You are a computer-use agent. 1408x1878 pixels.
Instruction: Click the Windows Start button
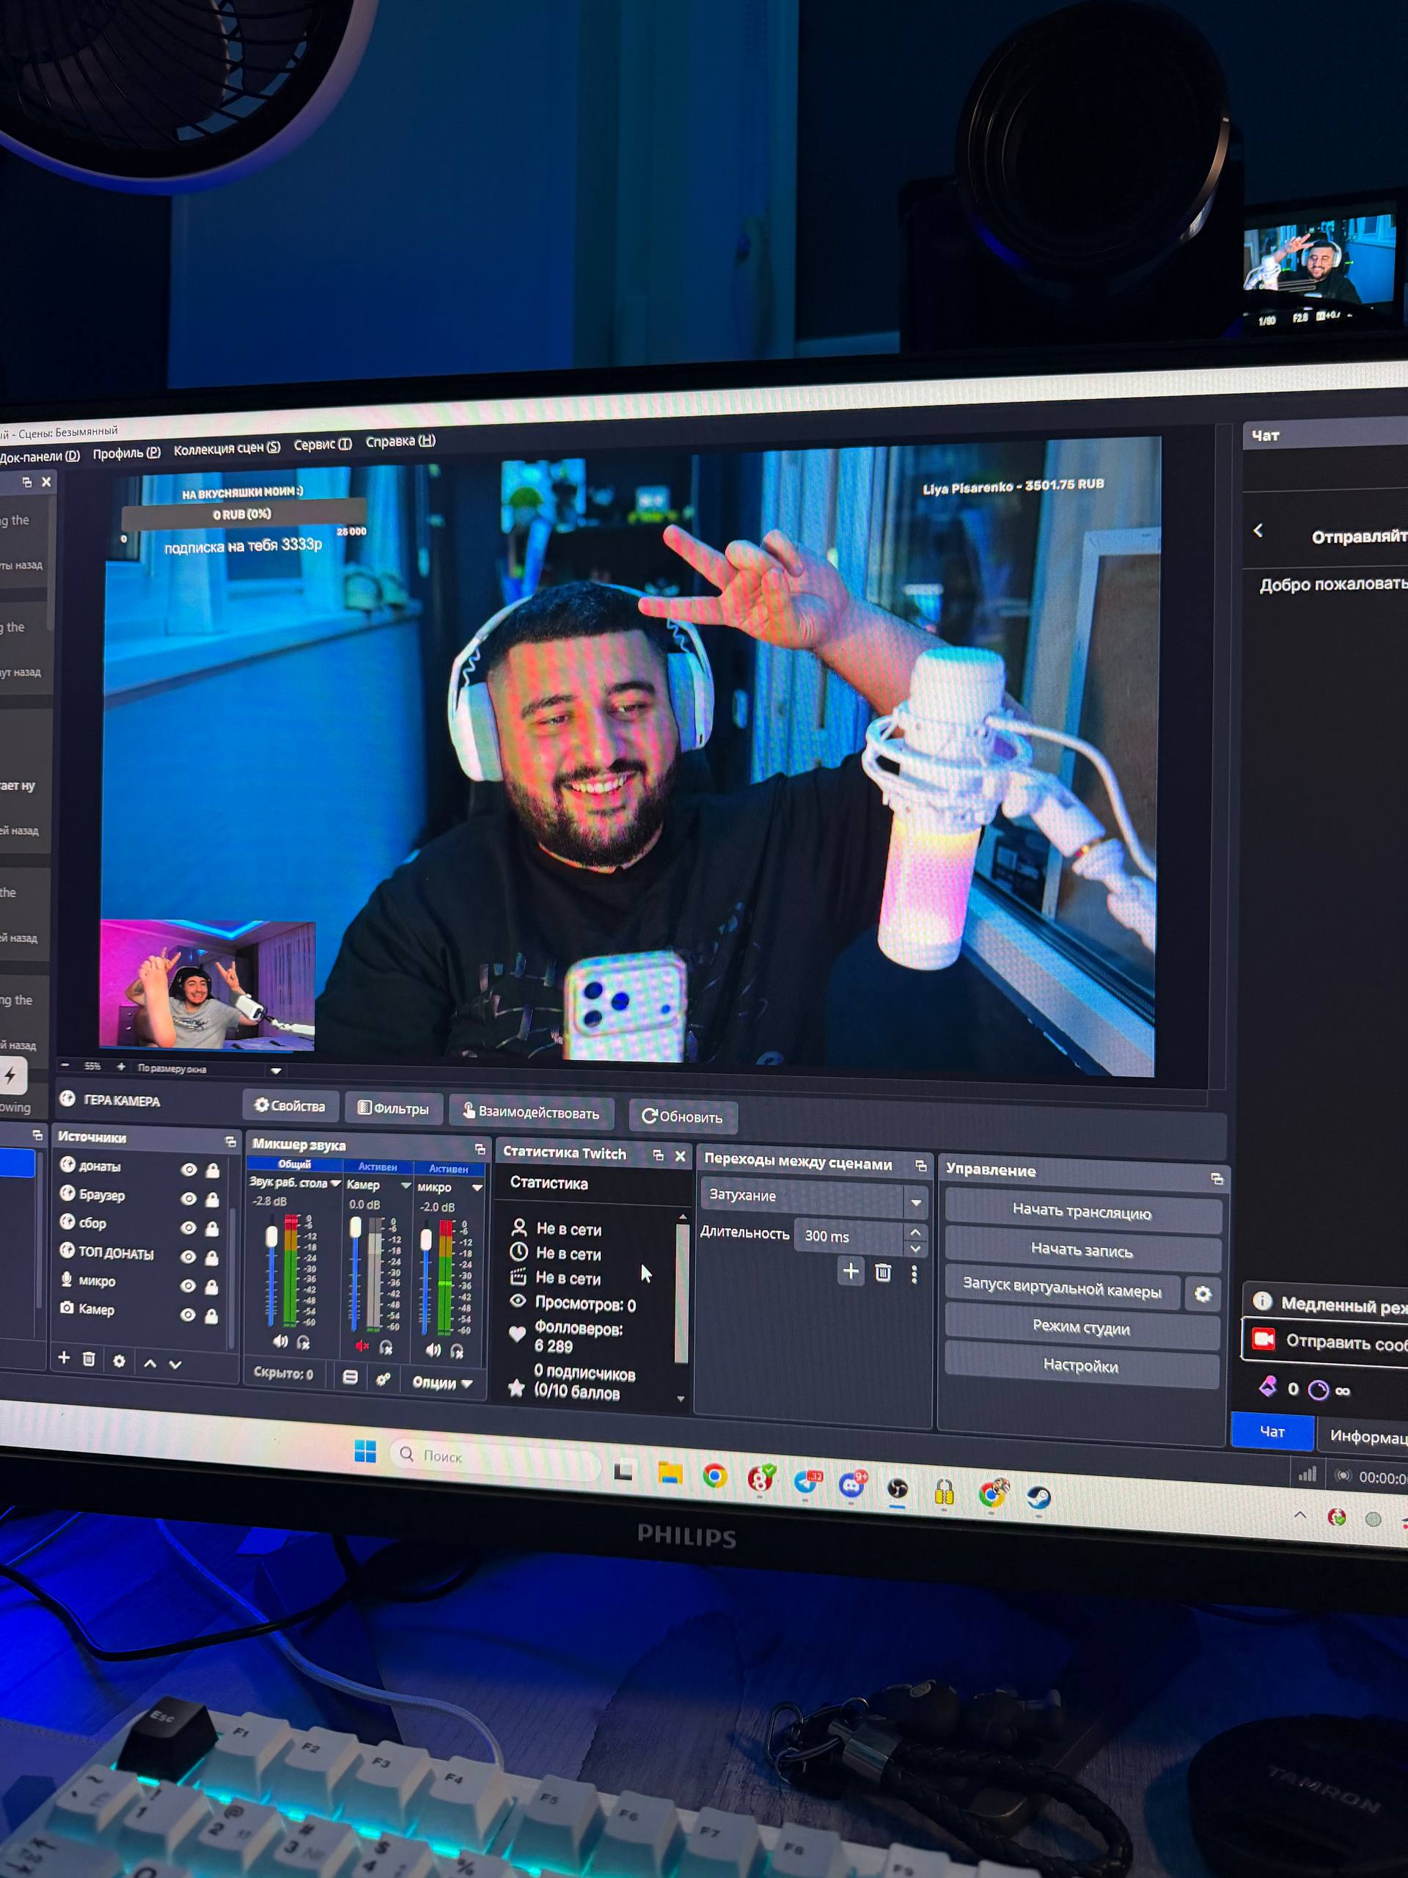click(x=365, y=1452)
